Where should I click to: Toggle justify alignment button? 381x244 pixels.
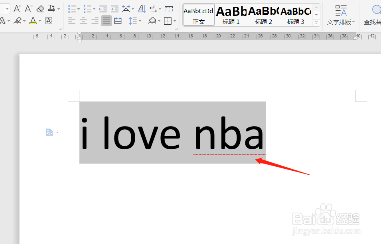107,21
